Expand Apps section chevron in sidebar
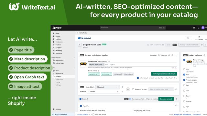Viewport: 207px width, 116px height. point(74,68)
